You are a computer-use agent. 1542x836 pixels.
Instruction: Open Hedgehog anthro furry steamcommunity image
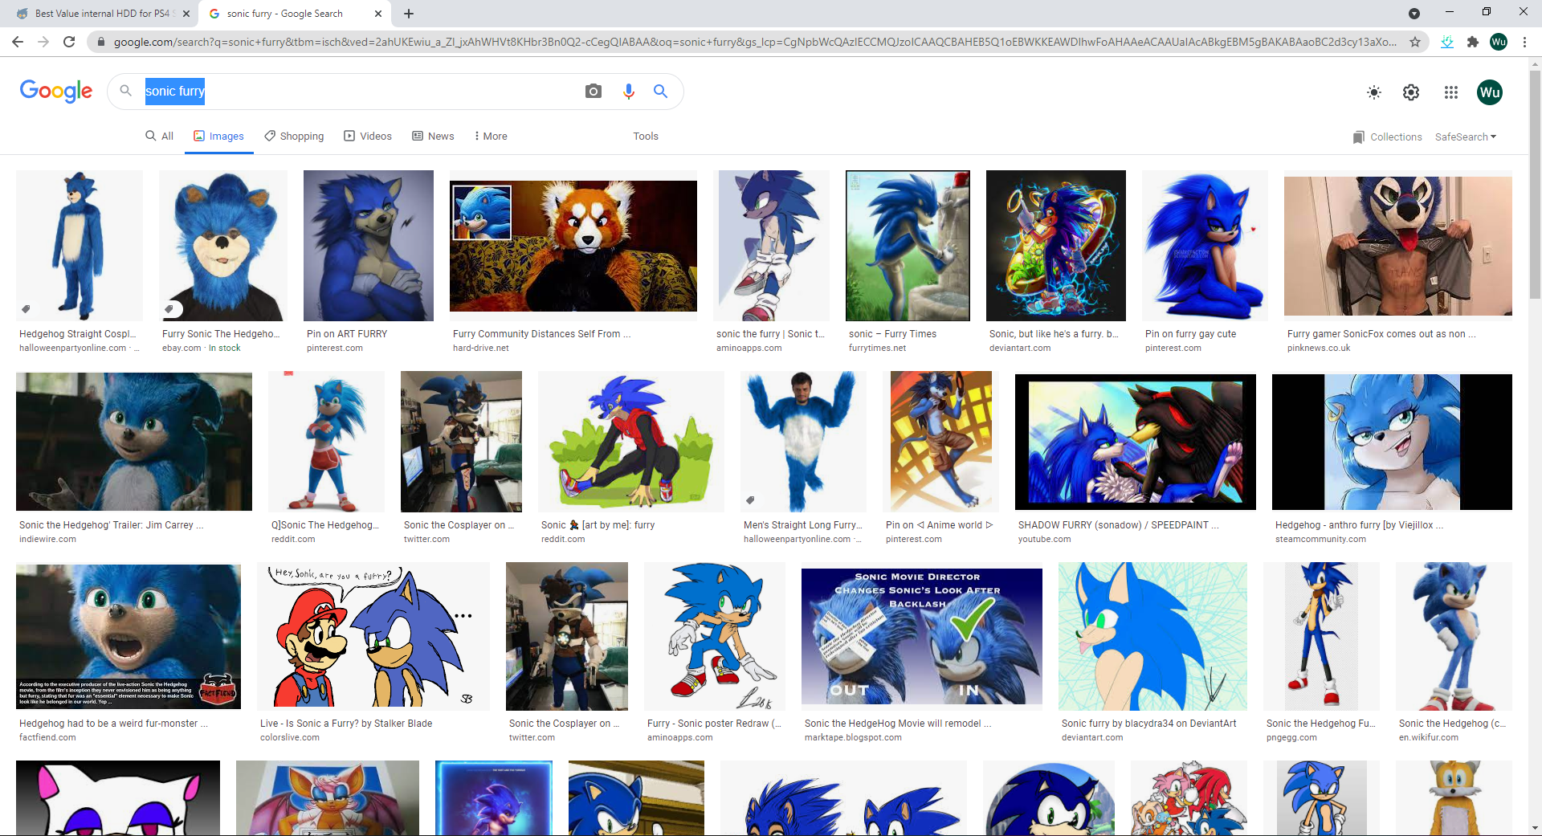pyautogui.click(x=1392, y=442)
